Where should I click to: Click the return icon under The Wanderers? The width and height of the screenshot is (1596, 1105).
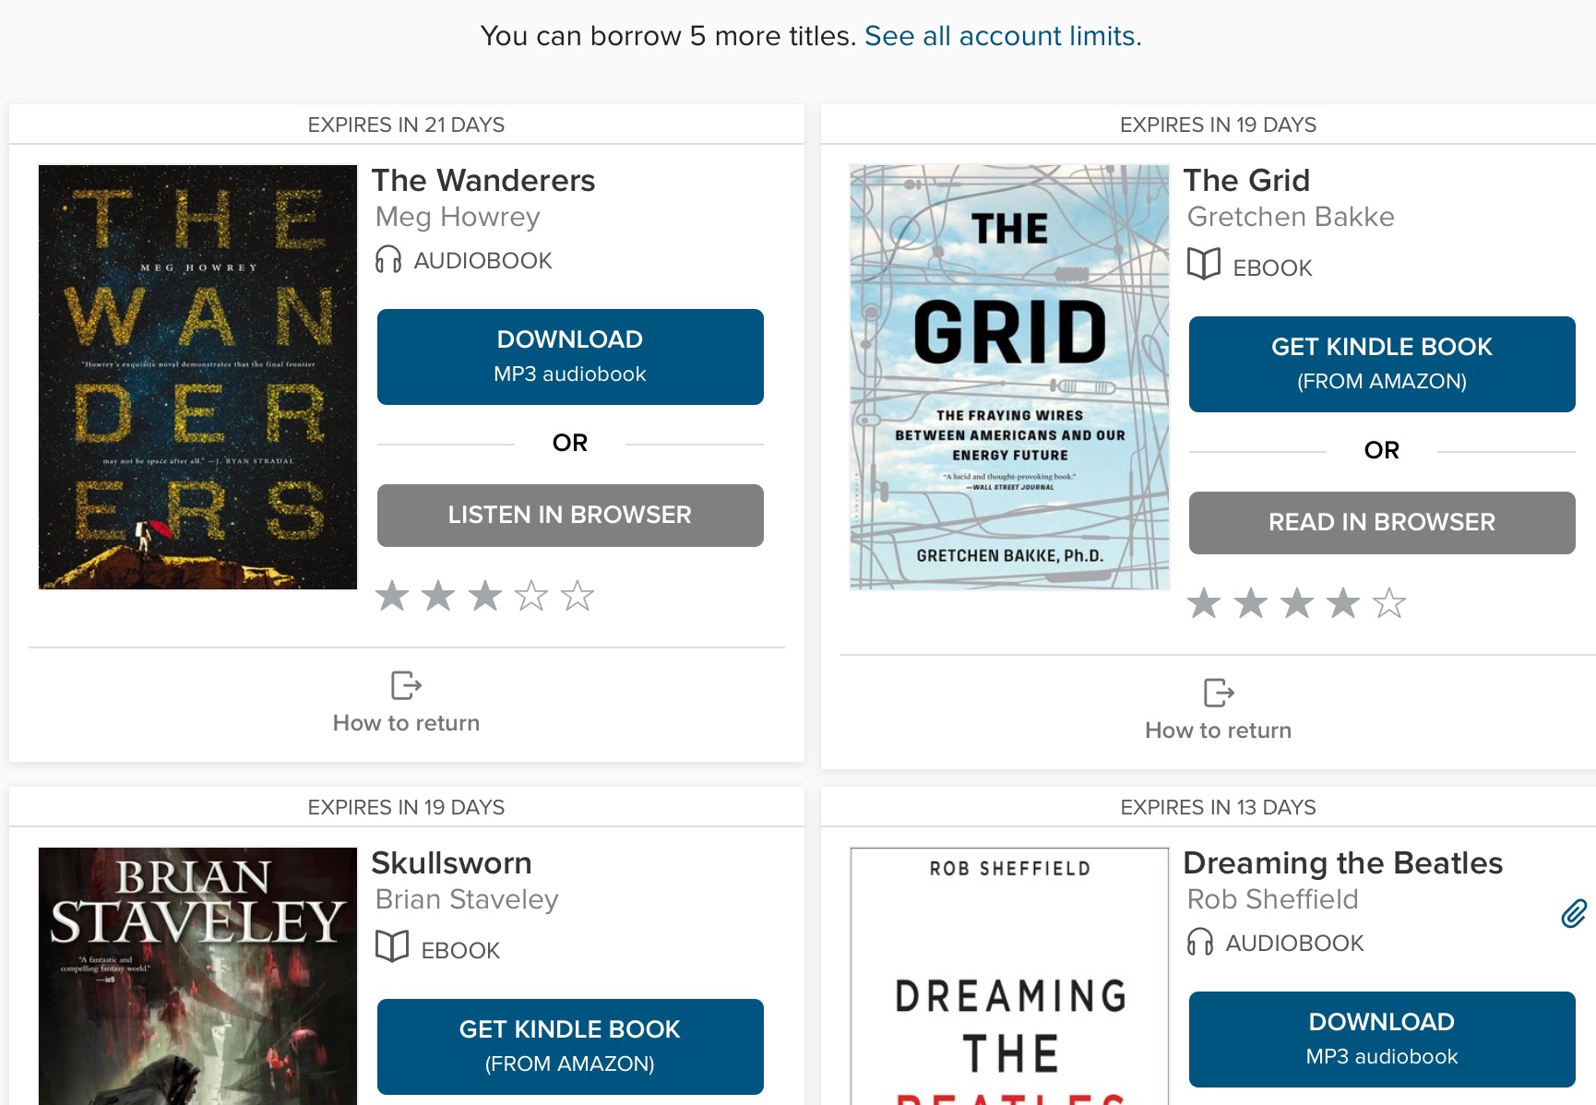(406, 685)
